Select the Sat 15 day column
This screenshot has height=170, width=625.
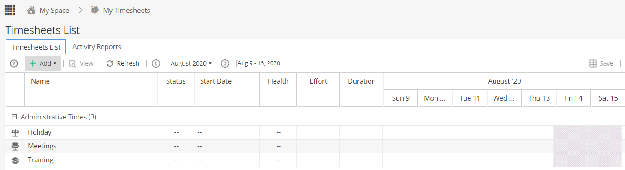point(608,98)
